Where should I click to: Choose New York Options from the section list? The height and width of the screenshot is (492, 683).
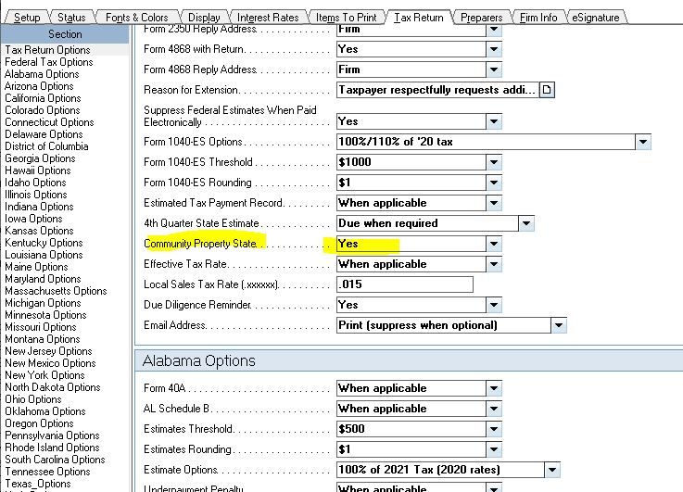pyautogui.click(x=44, y=375)
